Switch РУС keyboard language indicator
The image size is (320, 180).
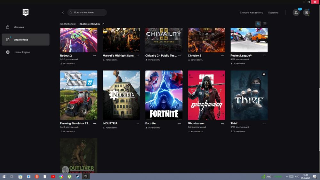[x=297, y=176]
